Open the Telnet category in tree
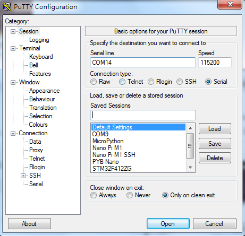 pos(37,159)
